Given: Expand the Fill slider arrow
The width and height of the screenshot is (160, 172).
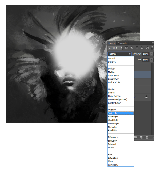Looking at the screenshot, I should 151,60.
